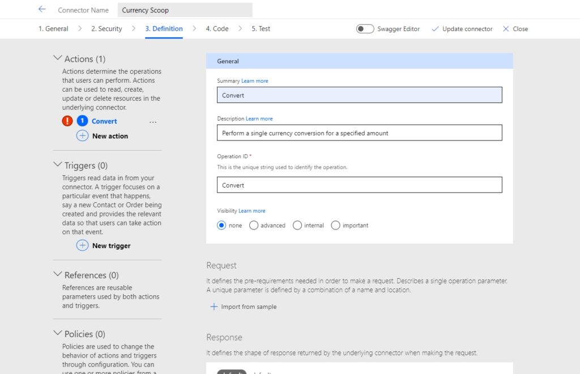The image size is (580, 374).
Task: Select the important visibility radio button
Action: pyautogui.click(x=335, y=226)
